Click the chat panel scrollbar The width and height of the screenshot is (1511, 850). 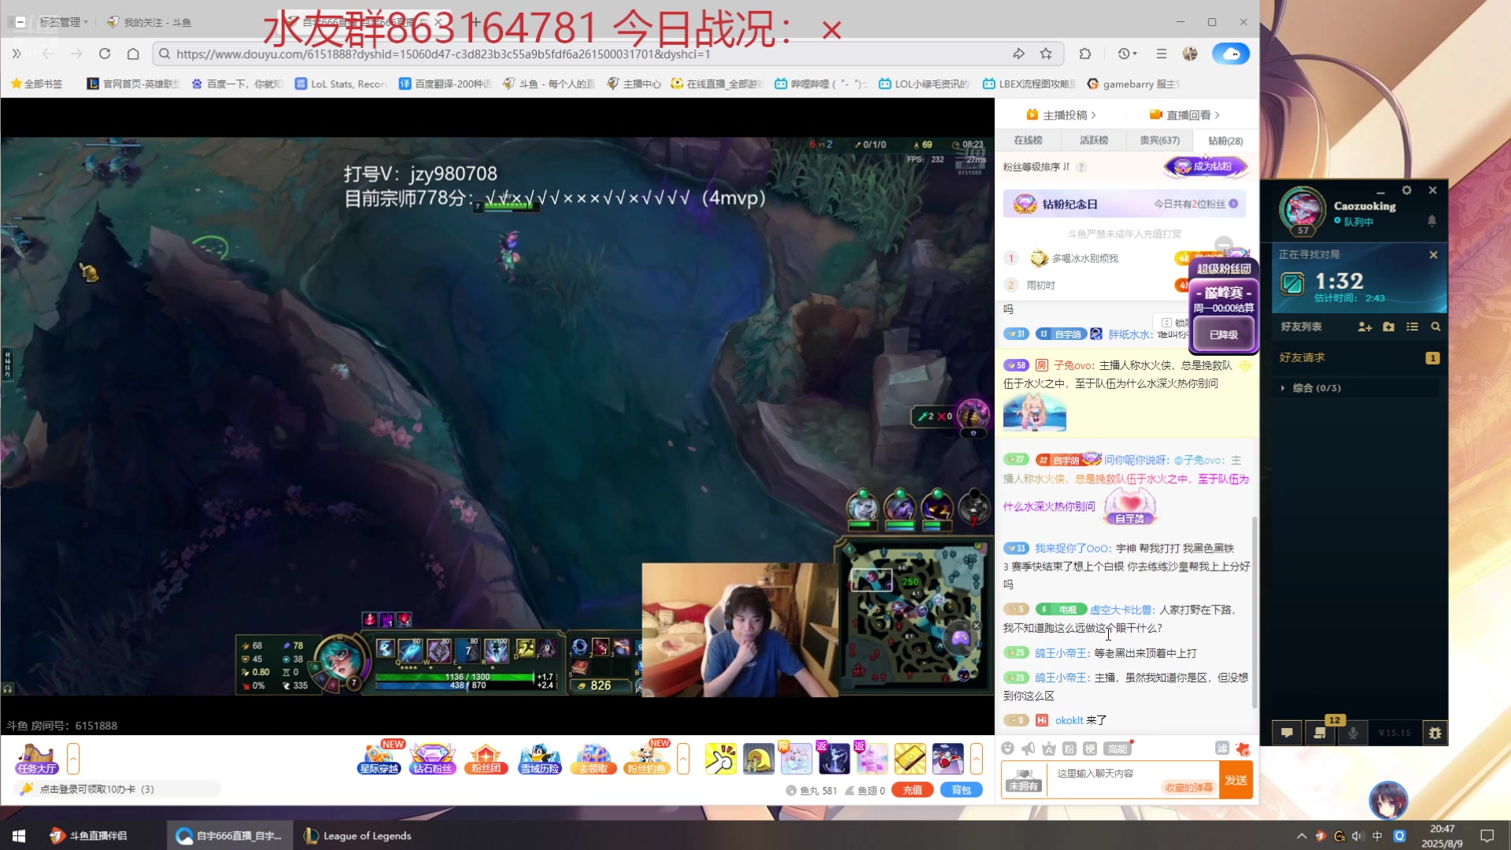[x=1254, y=614]
